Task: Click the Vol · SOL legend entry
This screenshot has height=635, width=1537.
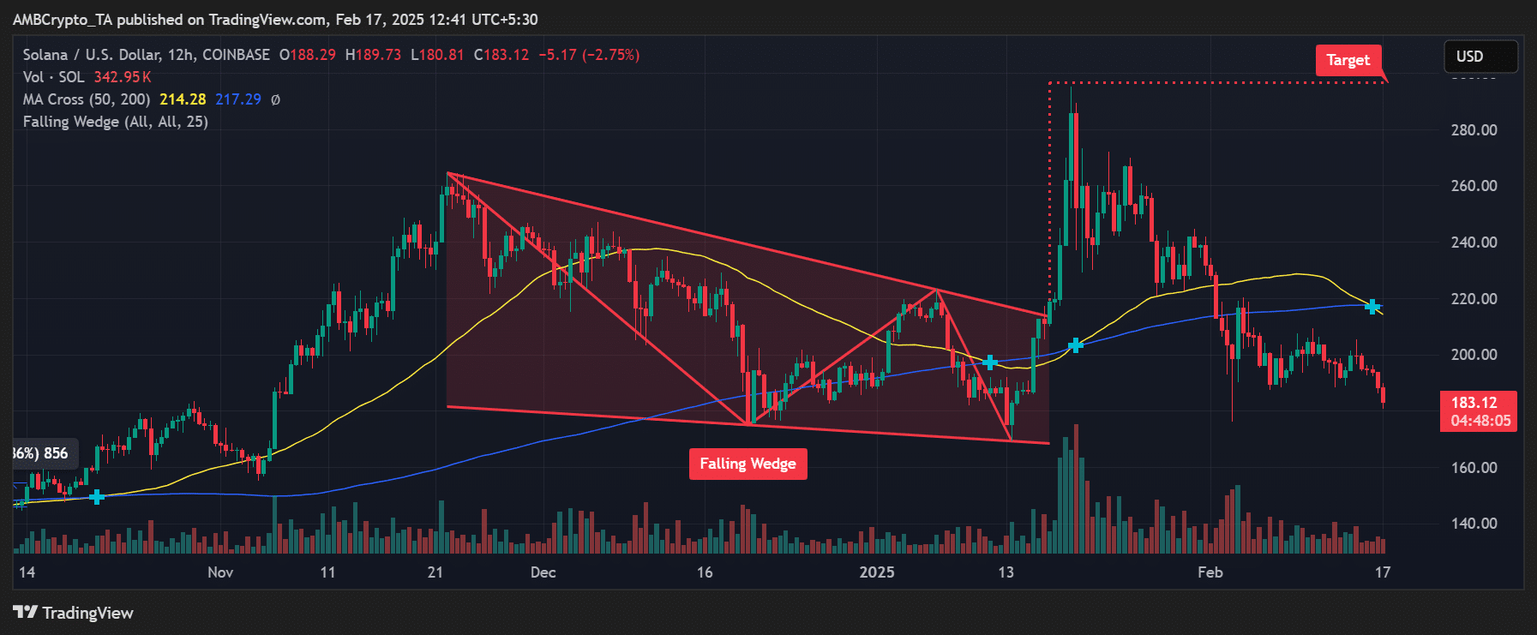Action: (54, 77)
